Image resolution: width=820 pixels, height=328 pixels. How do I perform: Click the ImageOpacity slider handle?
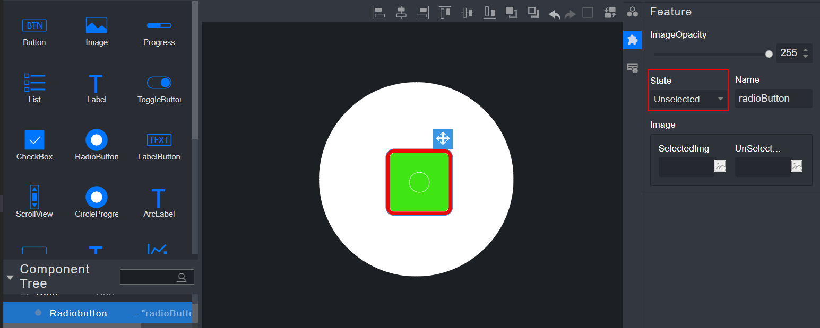769,54
